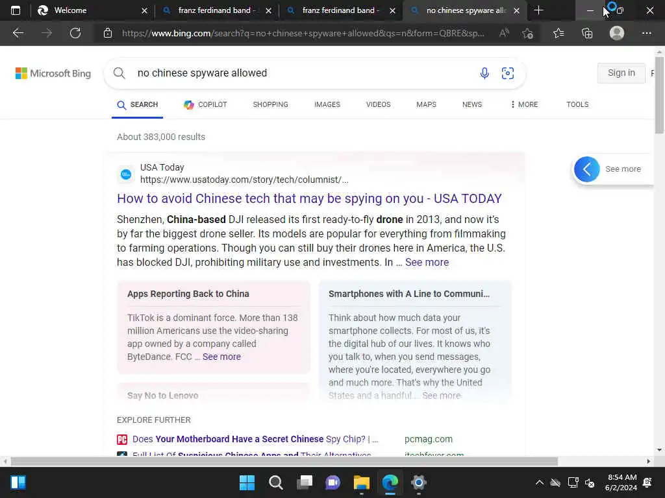This screenshot has width=665, height=498.
Task: Open the TOOLS search option
Action: (577, 104)
